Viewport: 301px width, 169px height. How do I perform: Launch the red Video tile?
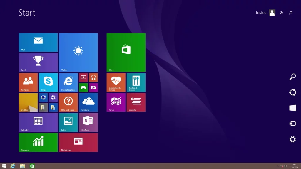coord(83,77)
